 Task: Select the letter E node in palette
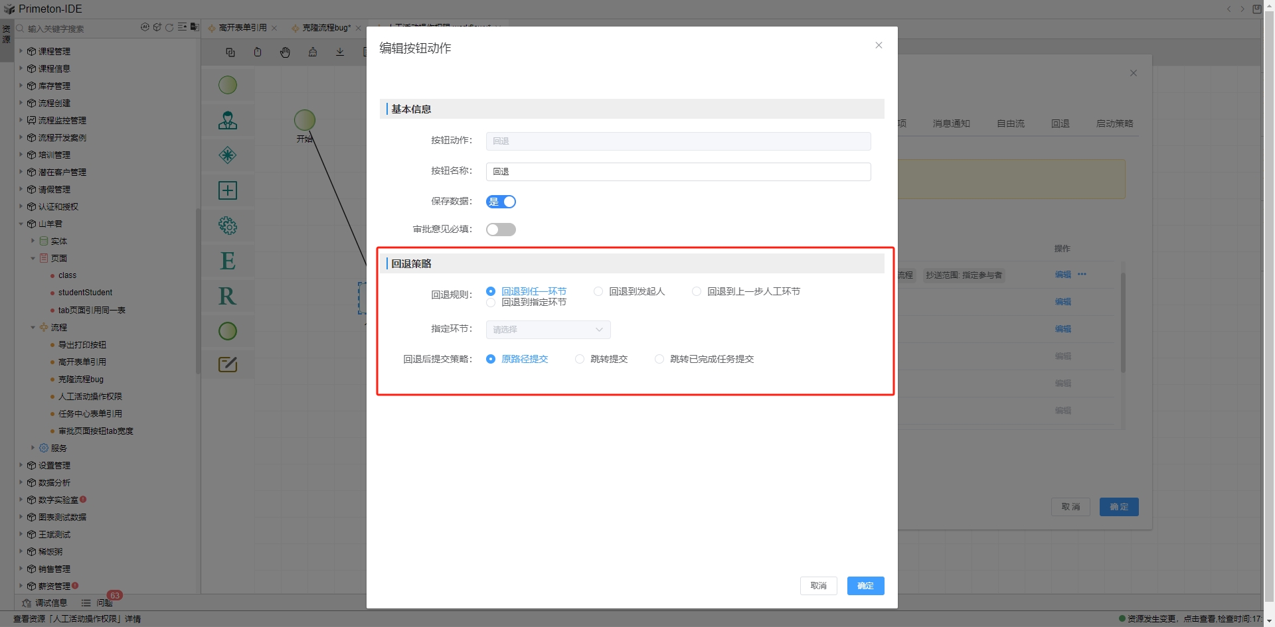point(228,261)
